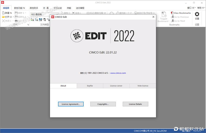Image resolution: width=206 pixels, height=133 pixels.
Task: Switch to the 文件比较 ribbon tab
Action: click(x=58, y=8)
